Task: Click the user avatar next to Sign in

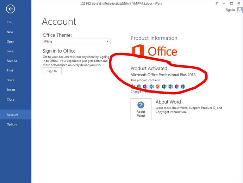Action: click(239, 10)
